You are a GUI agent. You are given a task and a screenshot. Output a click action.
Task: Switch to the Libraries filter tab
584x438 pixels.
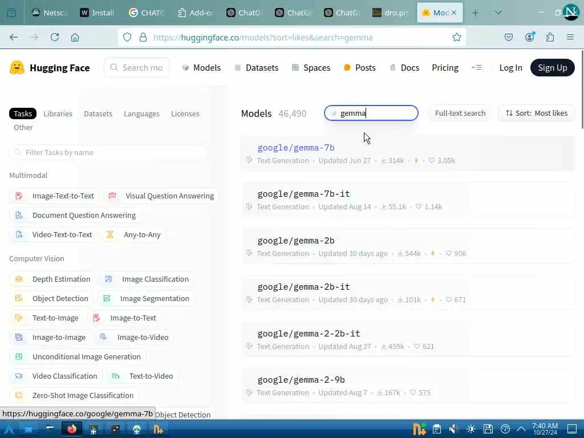(58, 113)
